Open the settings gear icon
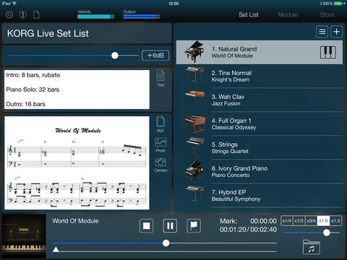The image size is (347, 260). coord(9,15)
